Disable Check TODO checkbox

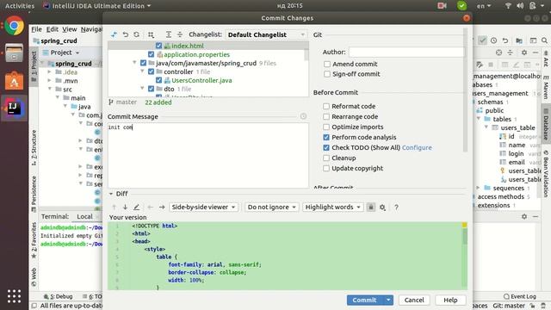coord(326,147)
